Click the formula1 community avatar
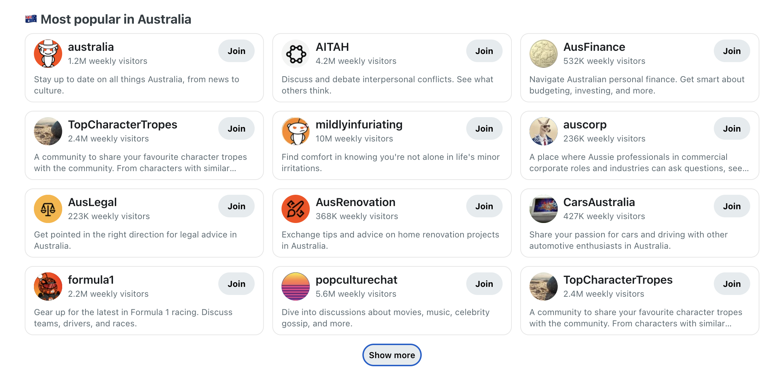 (48, 286)
